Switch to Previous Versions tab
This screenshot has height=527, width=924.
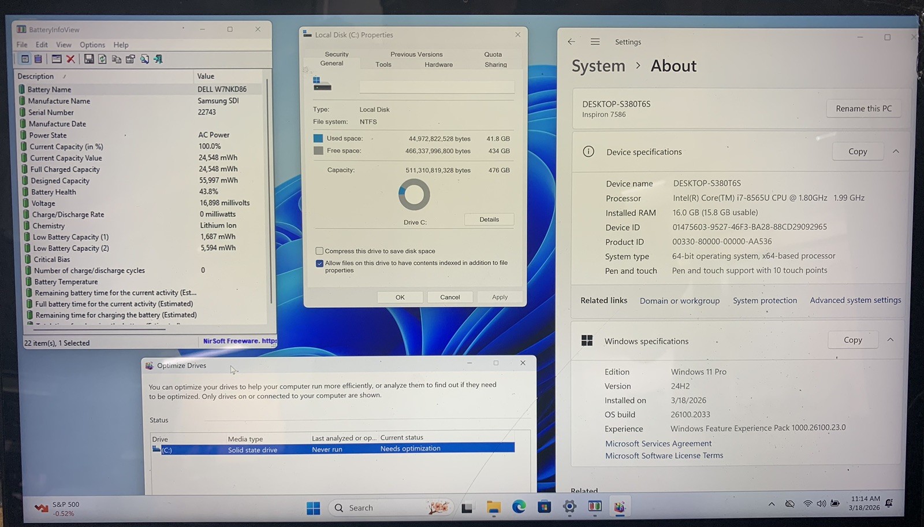416,54
